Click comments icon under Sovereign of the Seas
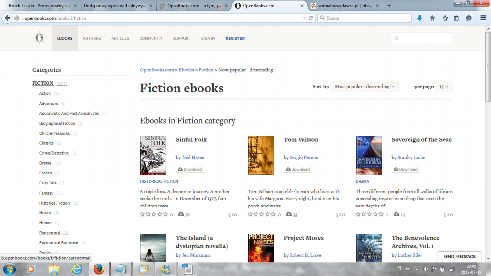 click(x=446, y=214)
